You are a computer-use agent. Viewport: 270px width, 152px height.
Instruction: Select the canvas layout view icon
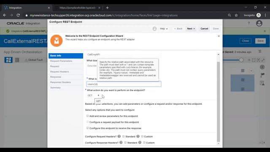(8, 60)
